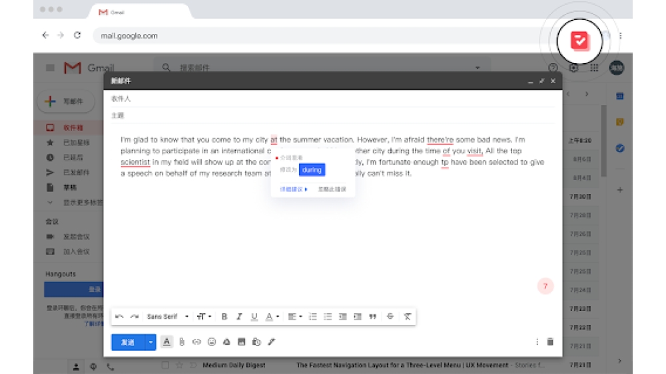Click the underlined word "scientist"
The image size is (666, 374).
[x=135, y=162]
